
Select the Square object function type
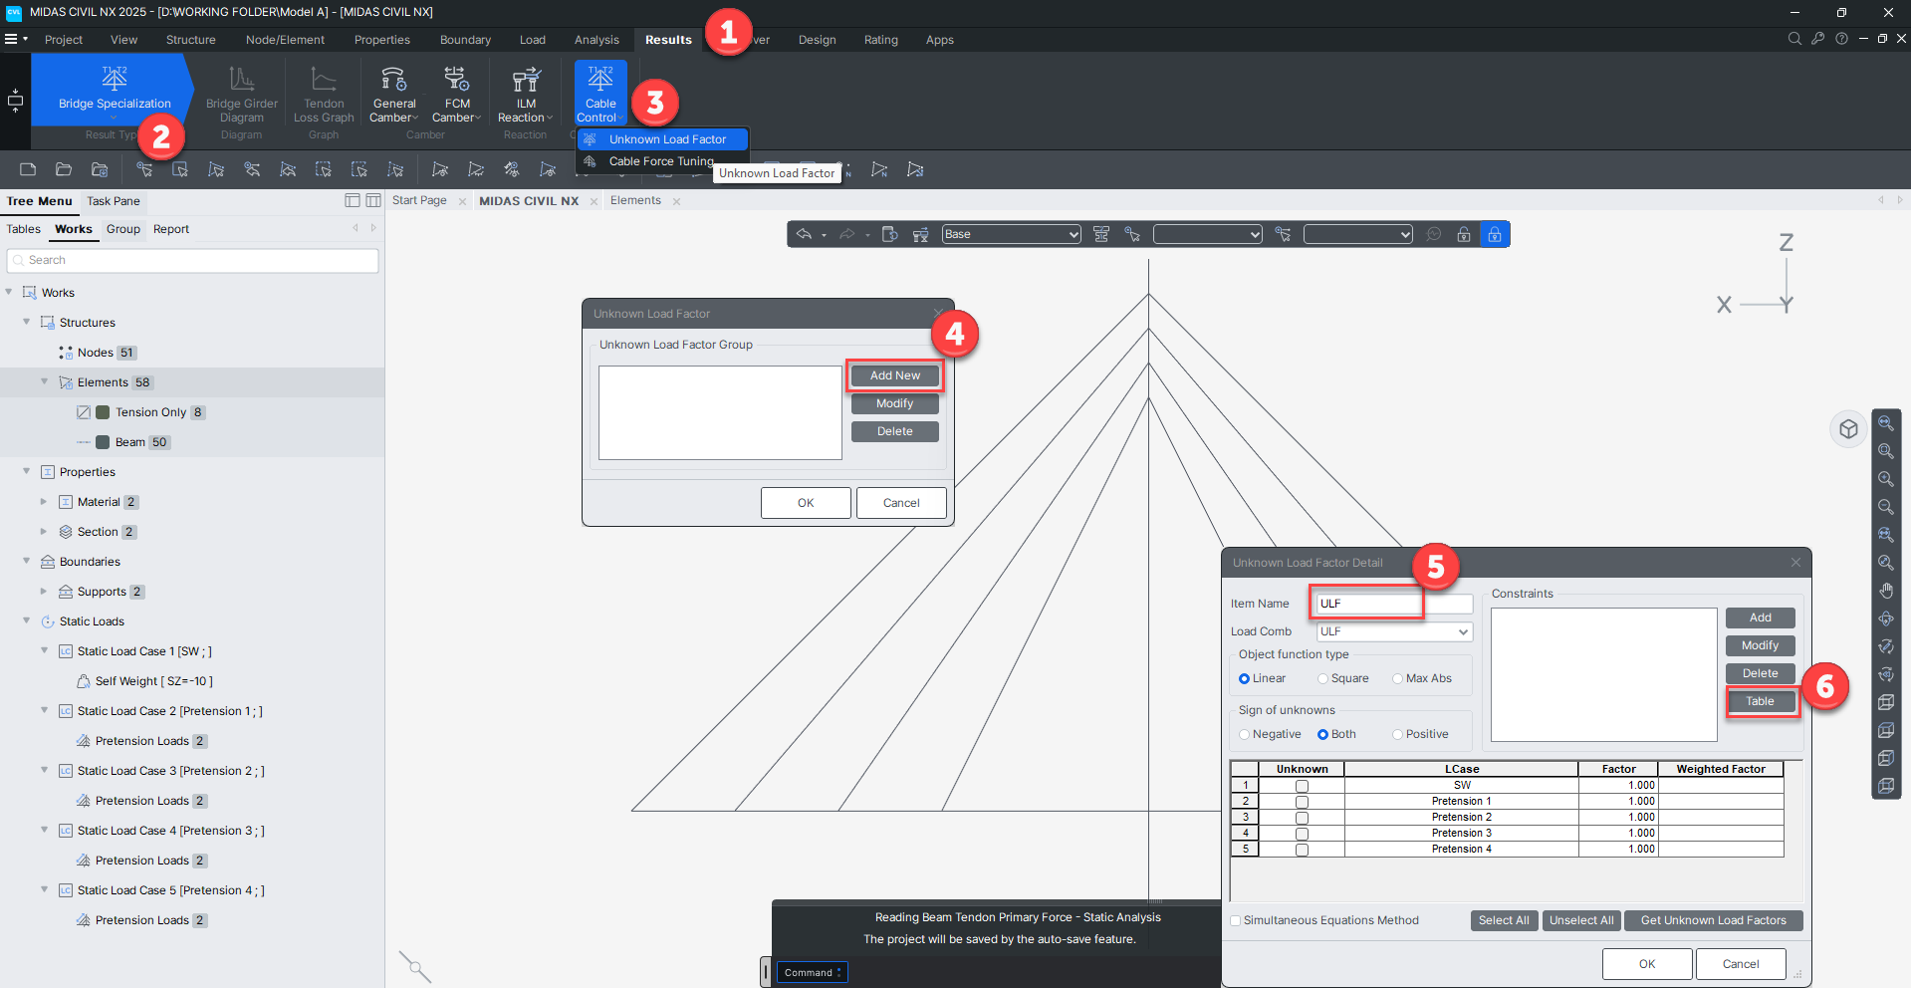[1323, 679]
